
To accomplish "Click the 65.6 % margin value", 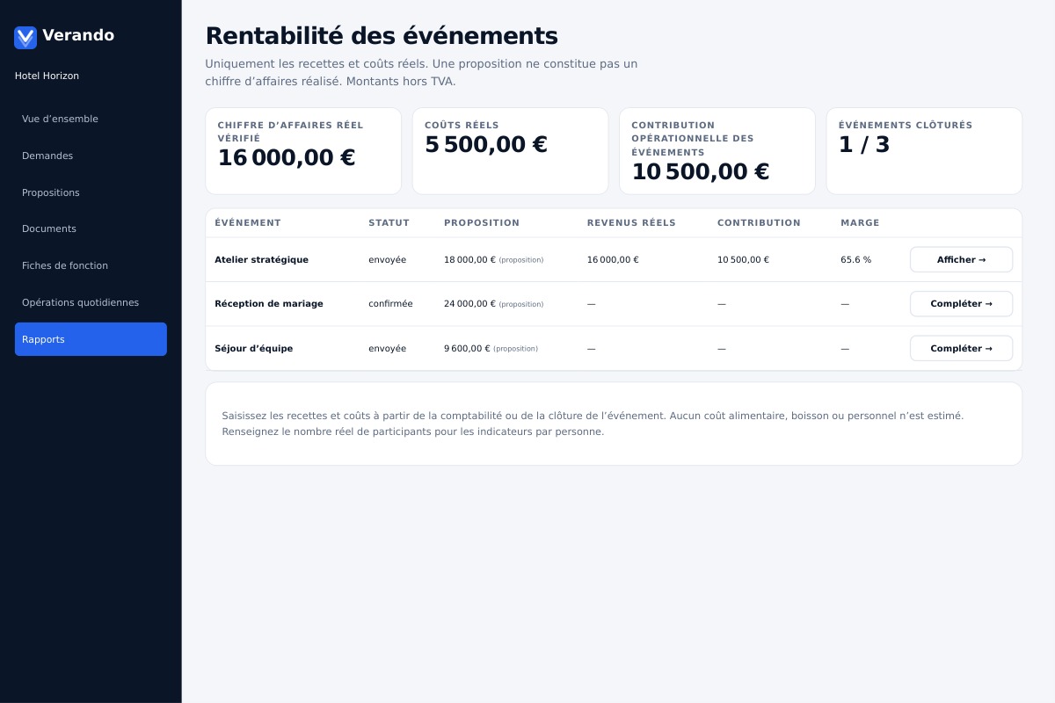I will point(855,260).
